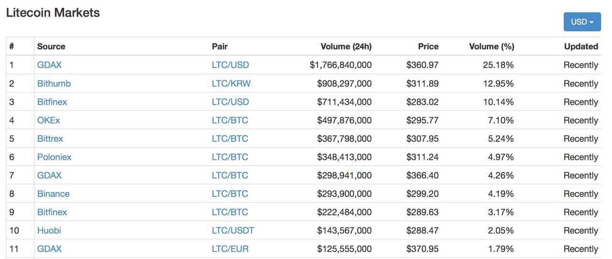Image resolution: width=612 pixels, height=259 pixels.
Task: Open GDAX source in row 1
Action: pos(49,65)
